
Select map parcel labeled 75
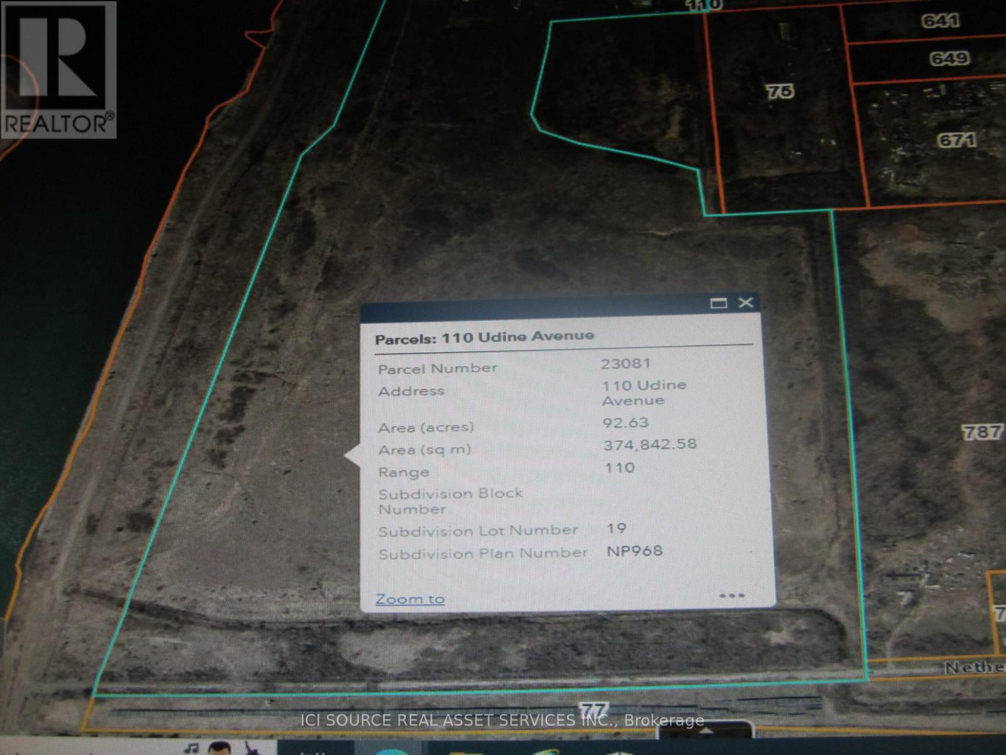click(x=780, y=91)
